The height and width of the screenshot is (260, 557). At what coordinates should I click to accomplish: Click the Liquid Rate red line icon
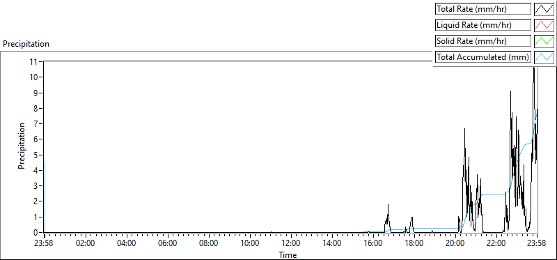click(x=544, y=25)
